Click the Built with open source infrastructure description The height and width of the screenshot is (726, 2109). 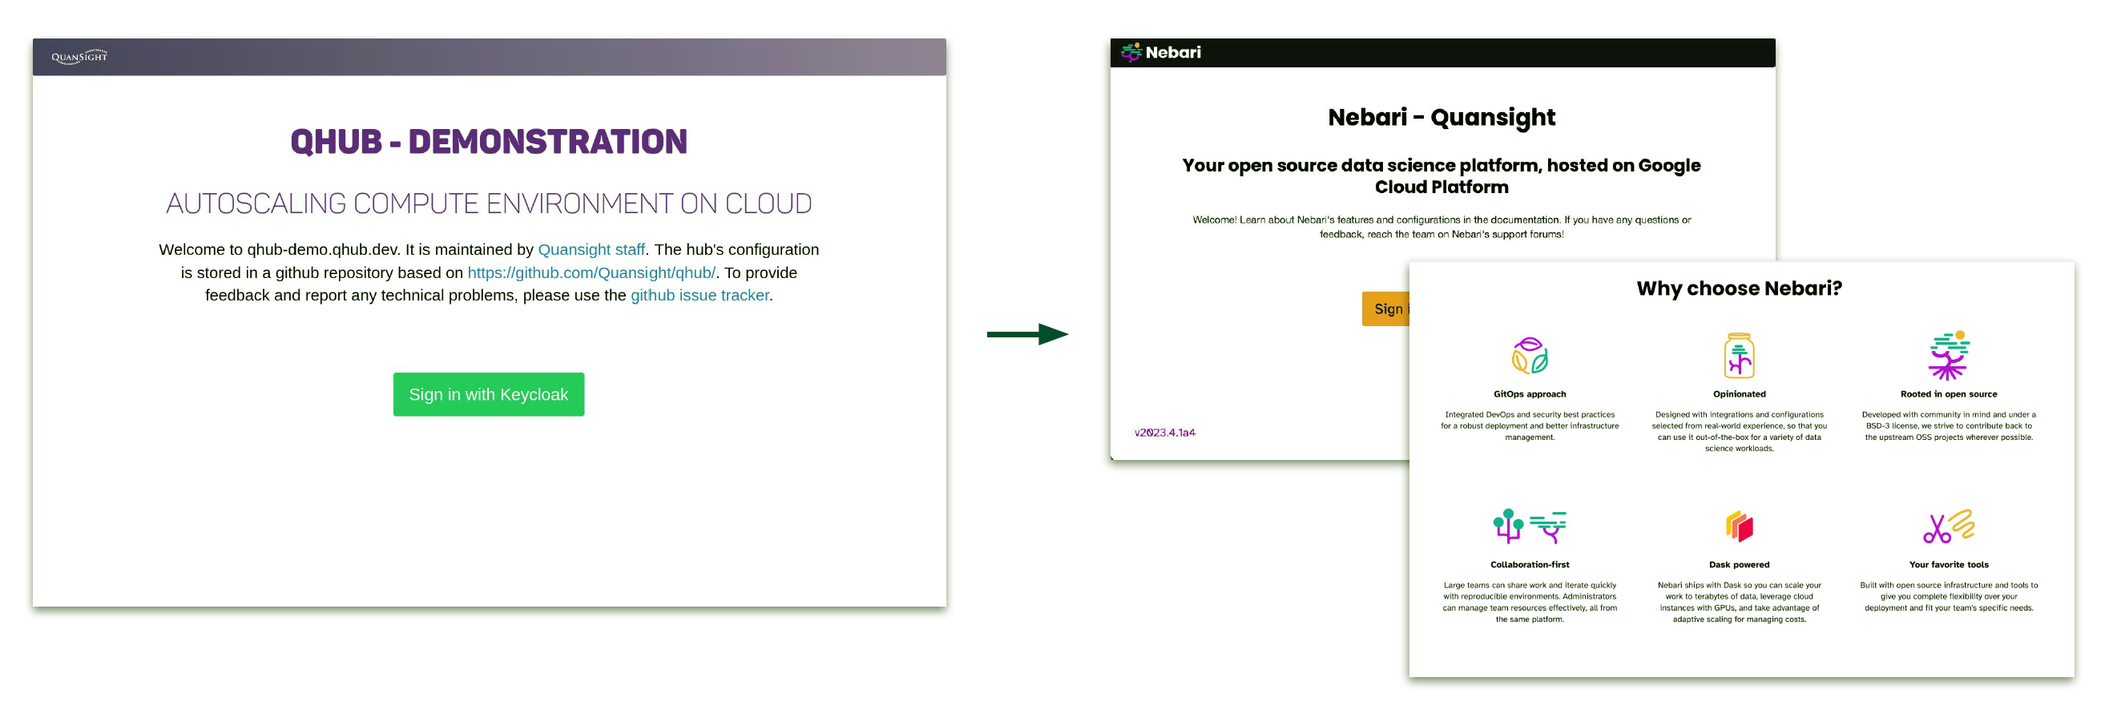point(1949,597)
